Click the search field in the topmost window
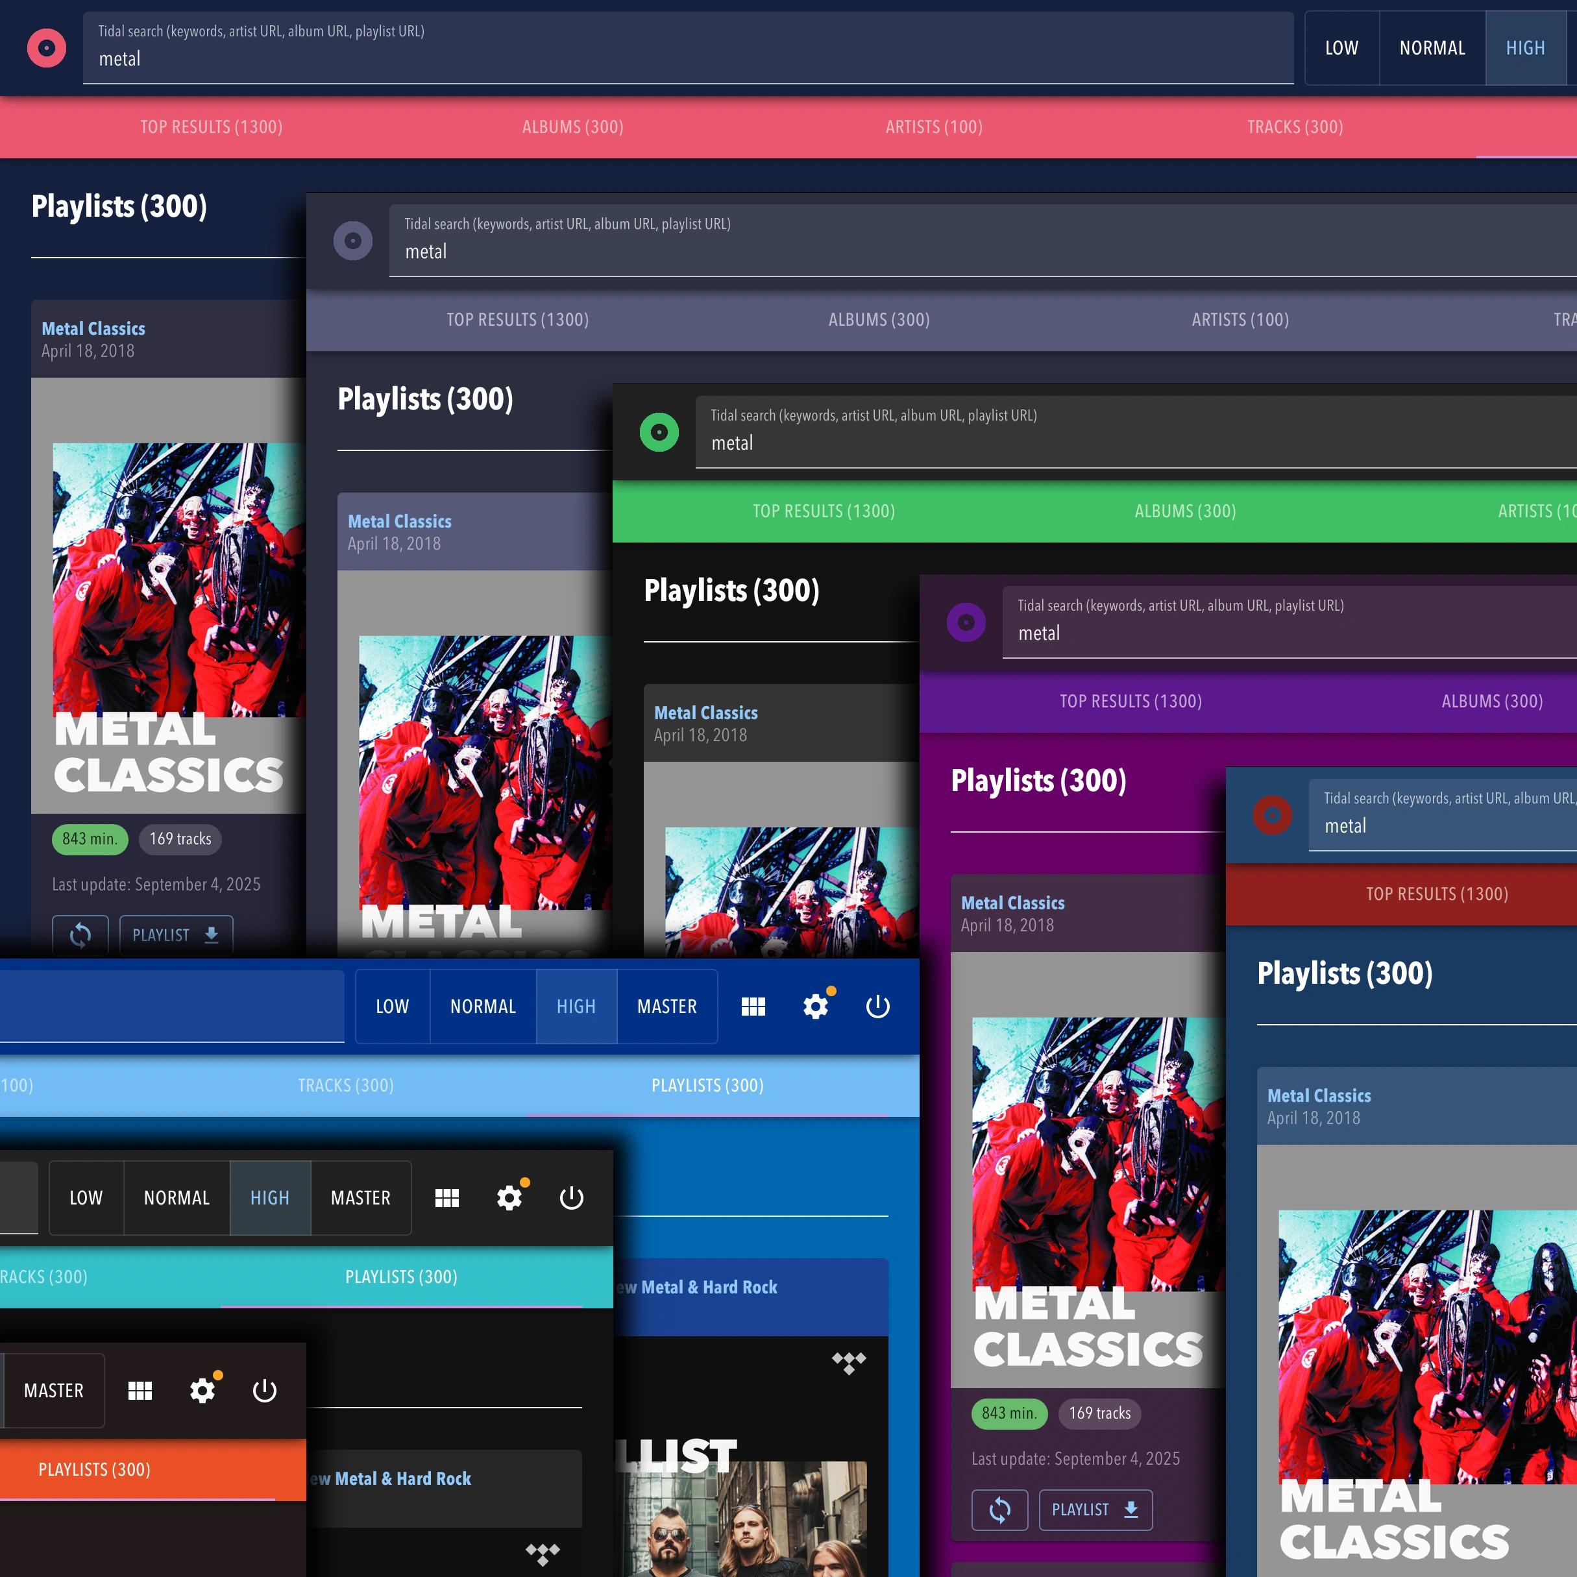 686,59
